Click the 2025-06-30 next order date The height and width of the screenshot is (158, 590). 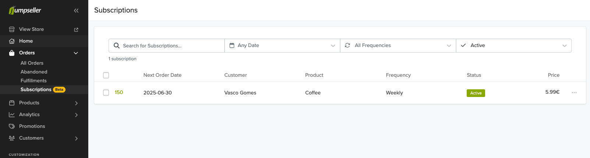tap(158, 93)
